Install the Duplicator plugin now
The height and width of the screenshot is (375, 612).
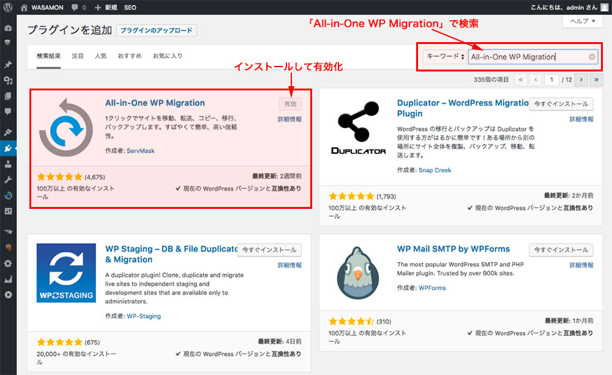[561, 104]
